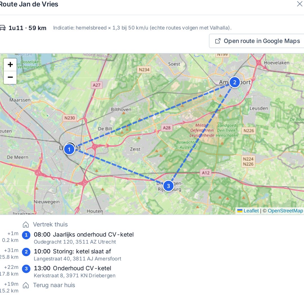
Task: Select map marker 2 in Amersfoort
Action: [x=234, y=82]
